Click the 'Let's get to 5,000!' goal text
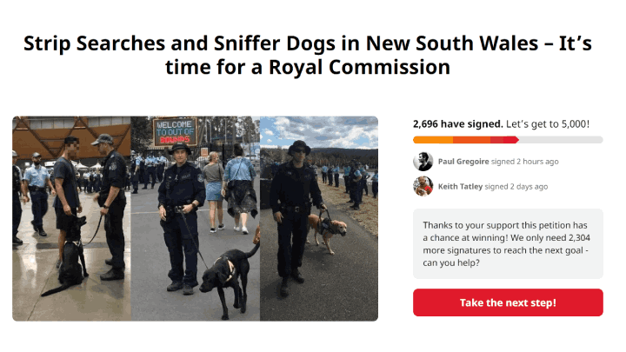The height and width of the screenshot is (352, 626). pos(548,124)
